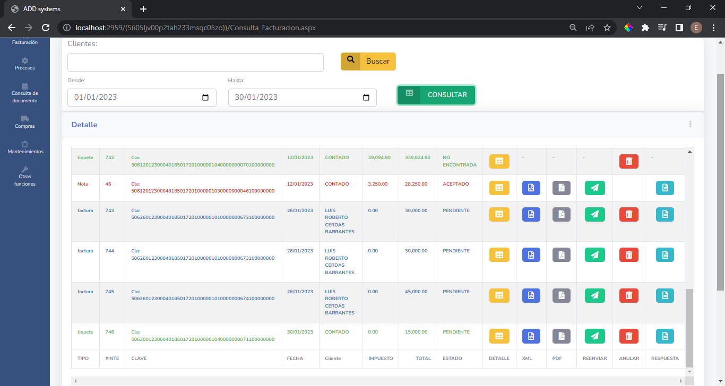The width and height of the screenshot is (725, 386).
Task: Download PDF for factura 745
Action: click(x=562, y=295)
